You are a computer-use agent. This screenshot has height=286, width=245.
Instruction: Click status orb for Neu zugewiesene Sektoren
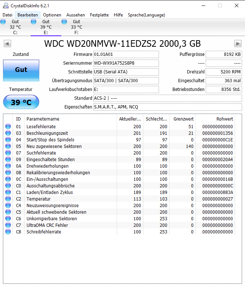(x=8, y=146)
